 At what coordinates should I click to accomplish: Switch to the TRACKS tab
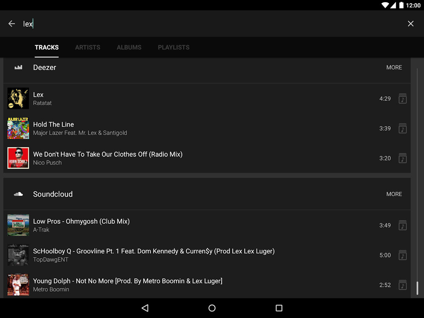click(x=47, y=47)
